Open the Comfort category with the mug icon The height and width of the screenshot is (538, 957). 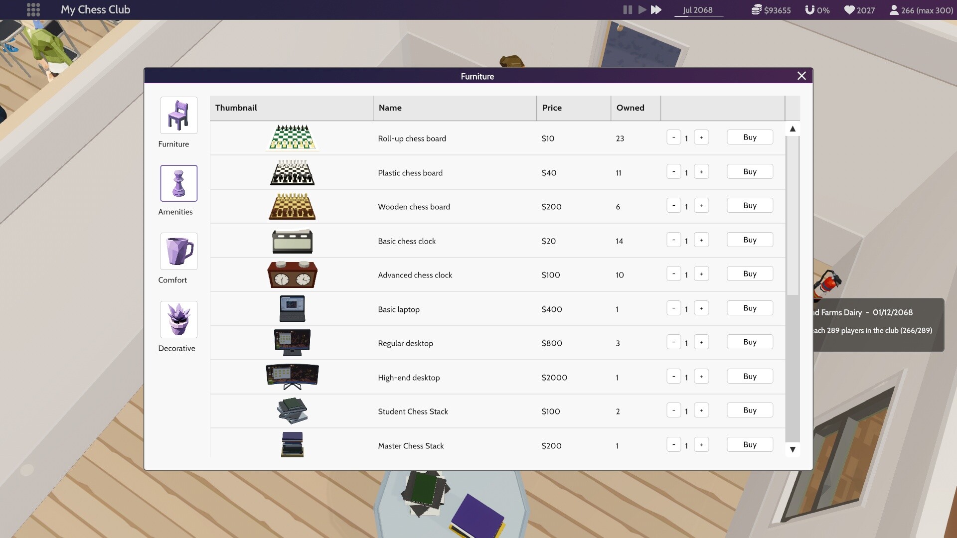click(178, 251)
